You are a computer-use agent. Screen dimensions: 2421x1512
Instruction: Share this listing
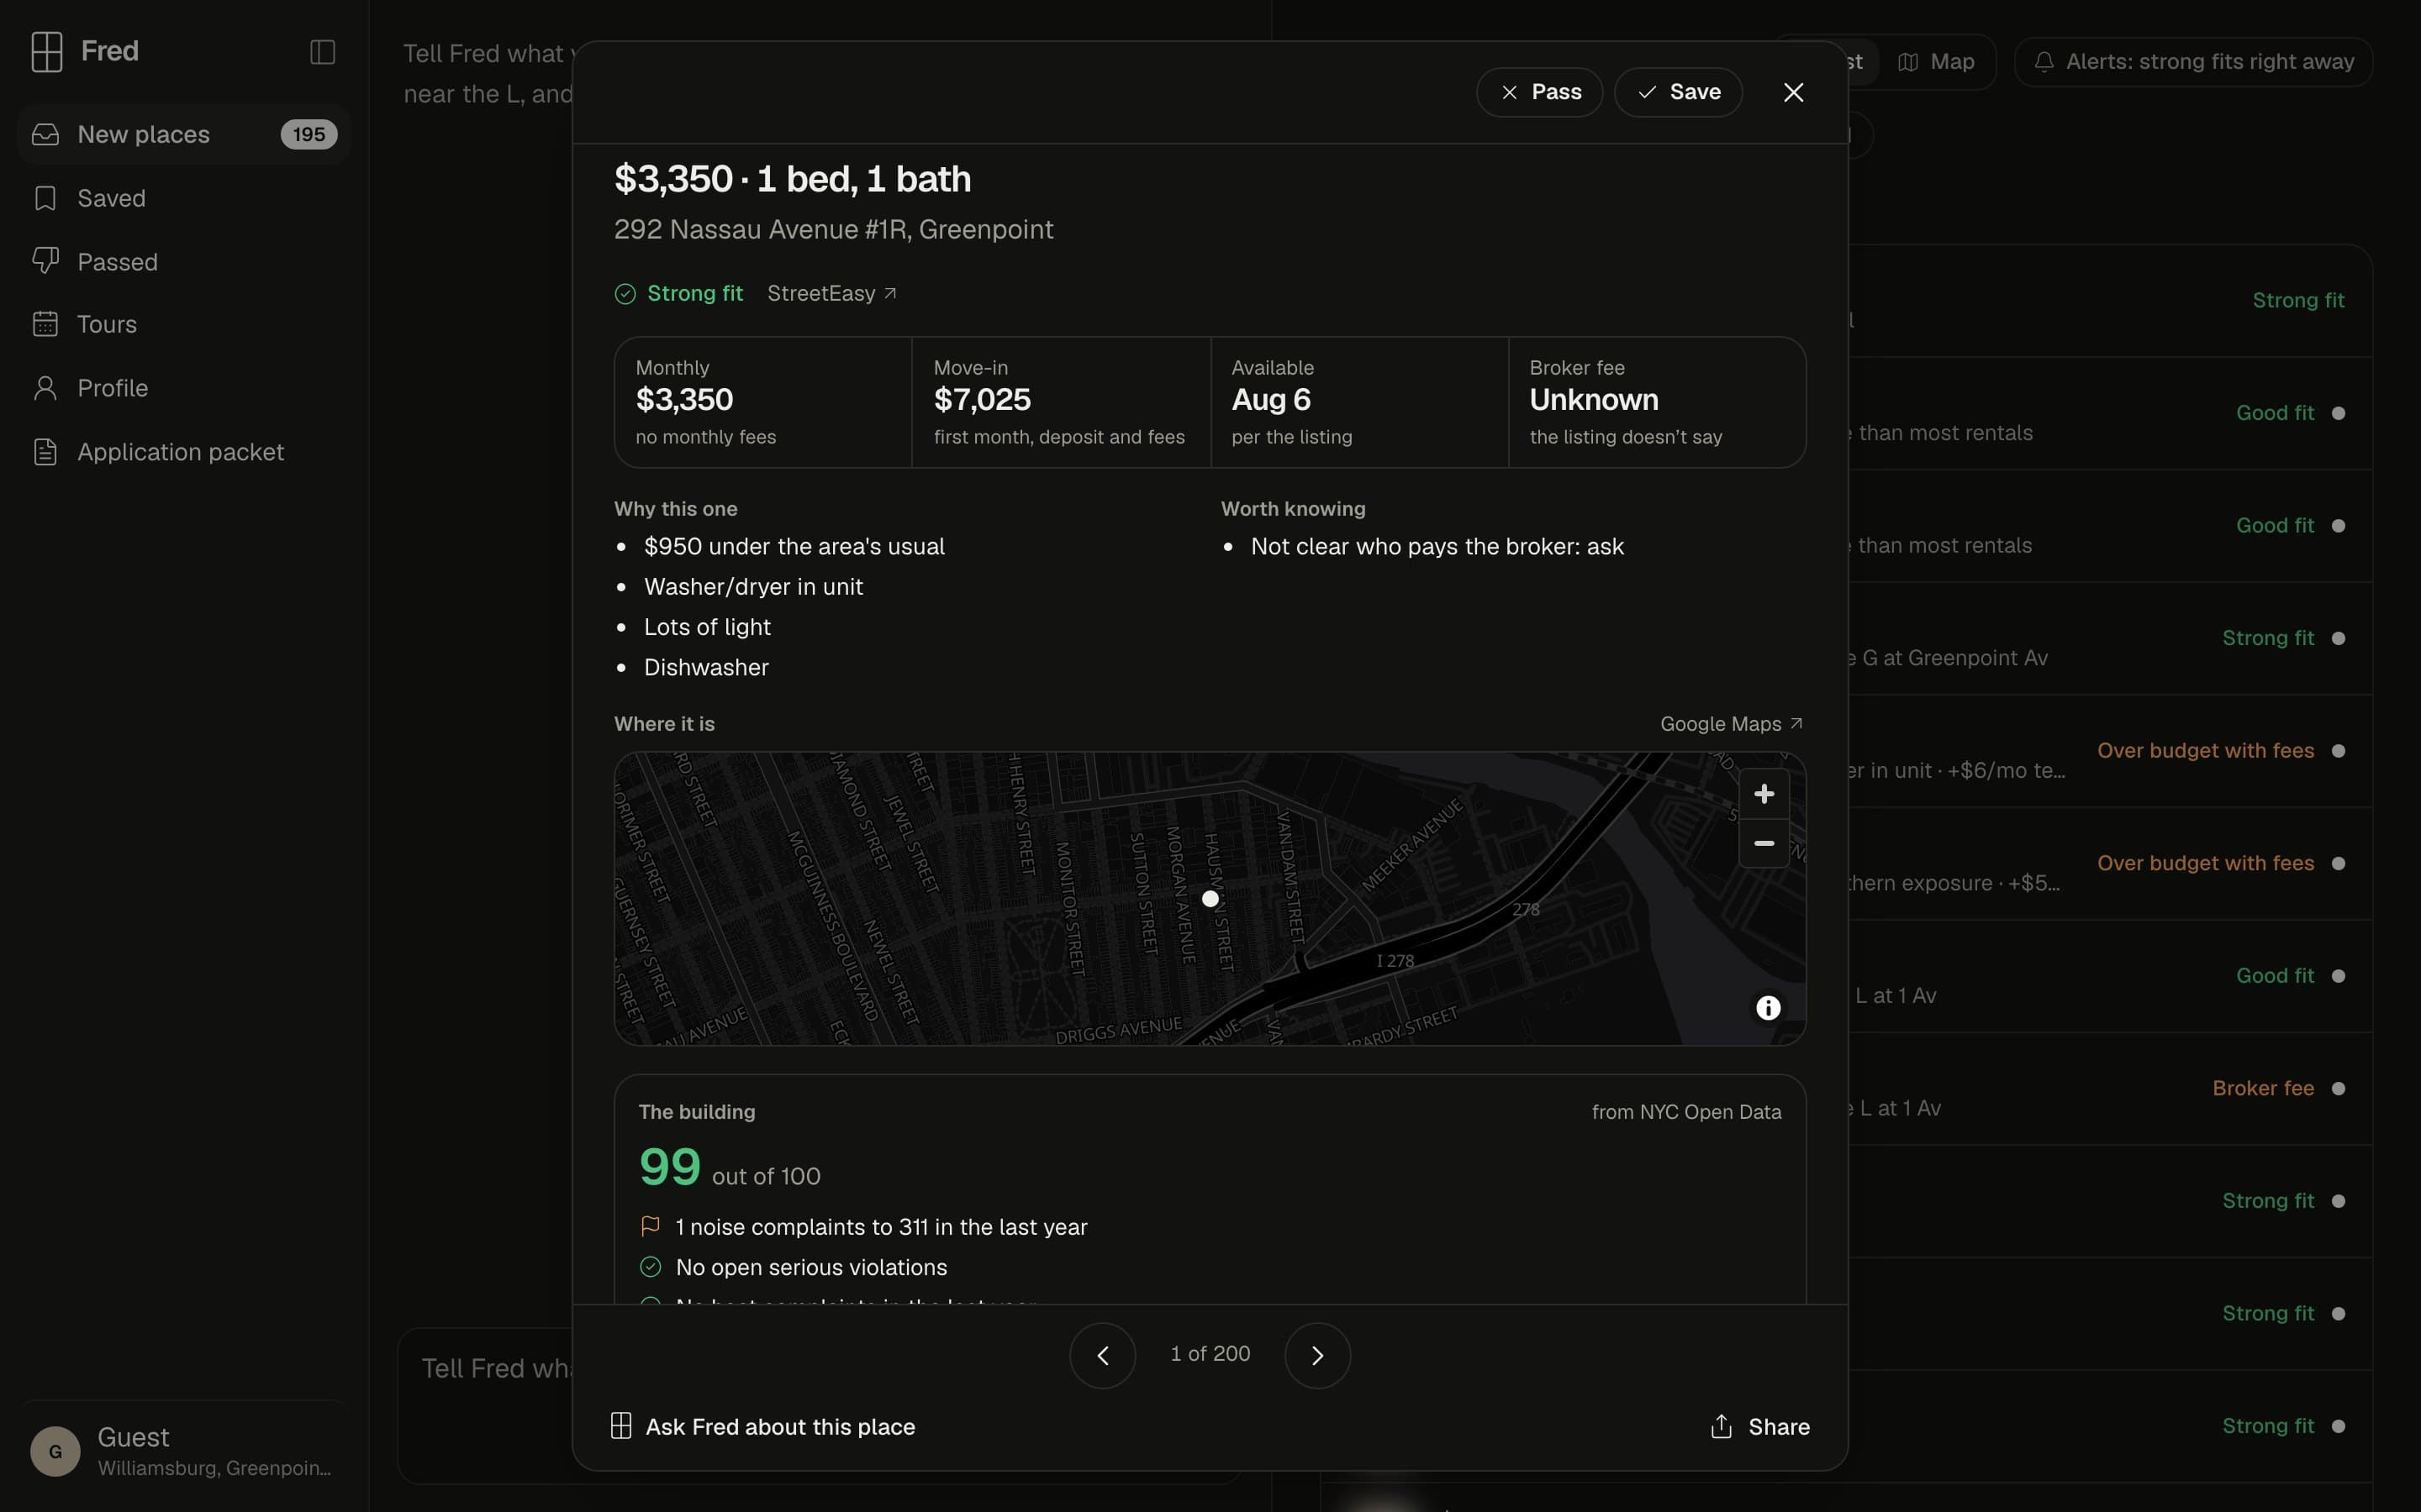click(x=1759, y=1426)
